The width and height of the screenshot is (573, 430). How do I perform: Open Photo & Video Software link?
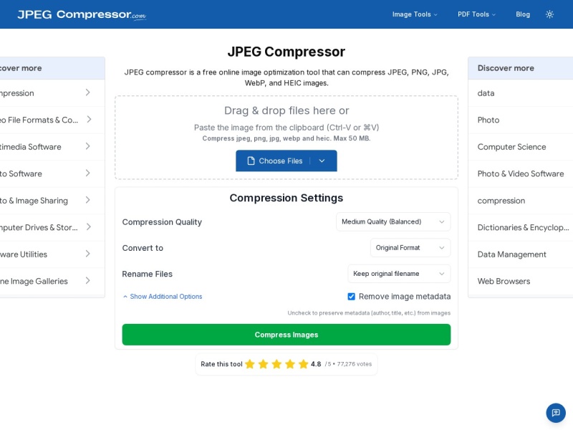(x=521, y=173)
